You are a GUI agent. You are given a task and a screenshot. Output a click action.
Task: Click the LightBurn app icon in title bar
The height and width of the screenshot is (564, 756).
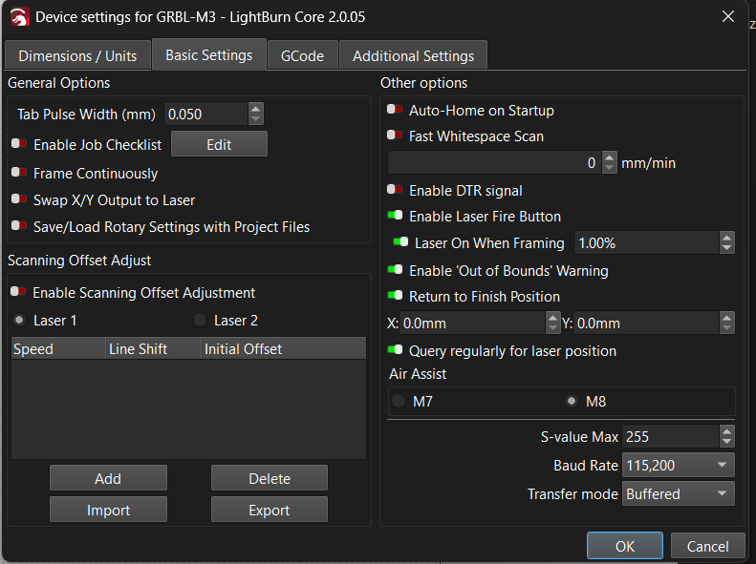pos(17,16)
